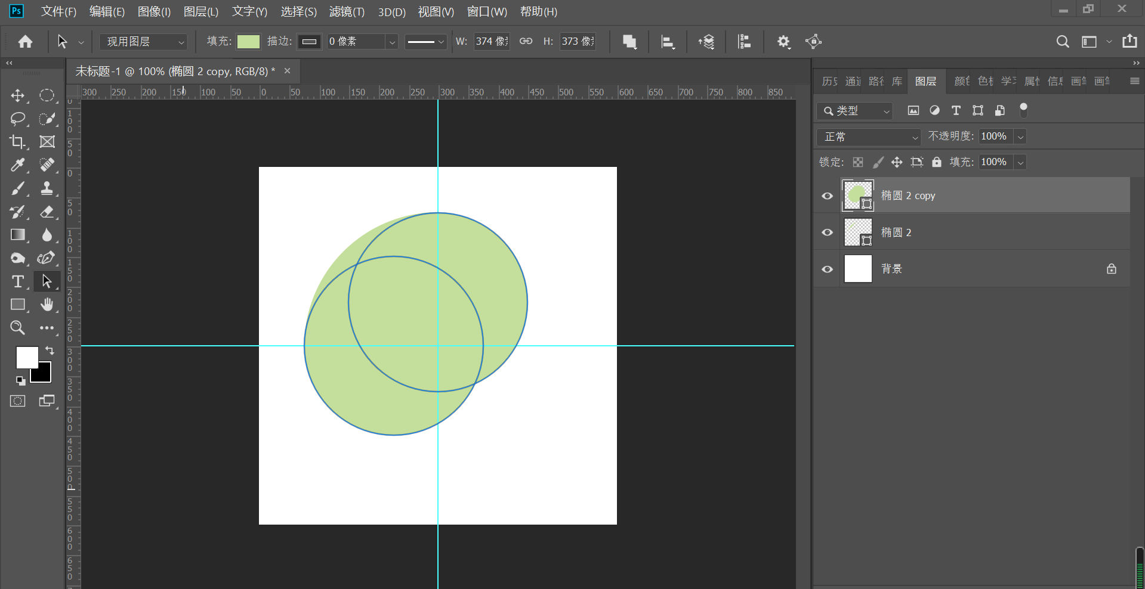Click the stroke 描边 swatch
This screenshot has width=1145, height=589.
pyautogui.click(x=309, y=42)
